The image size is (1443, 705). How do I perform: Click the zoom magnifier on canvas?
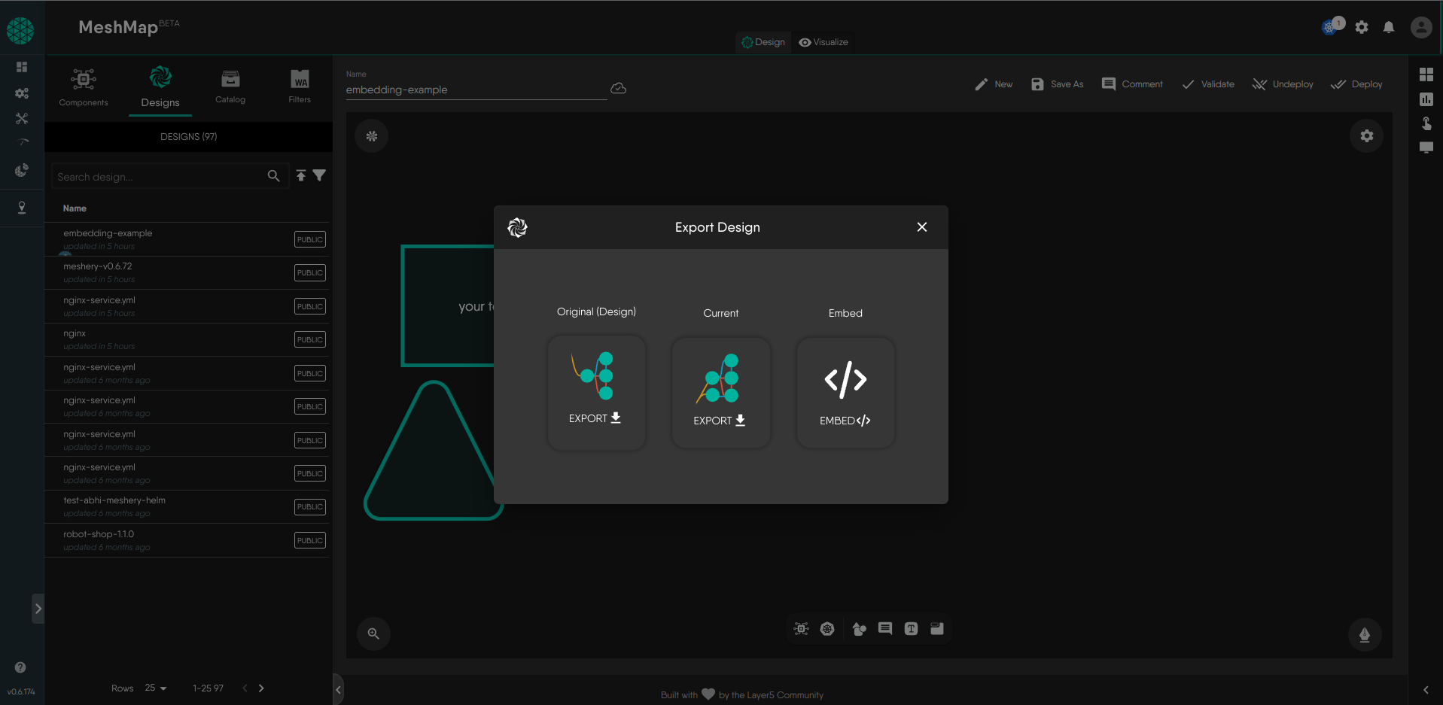point(373,634)
